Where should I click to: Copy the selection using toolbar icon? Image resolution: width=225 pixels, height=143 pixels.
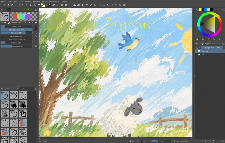pos(35,5)
